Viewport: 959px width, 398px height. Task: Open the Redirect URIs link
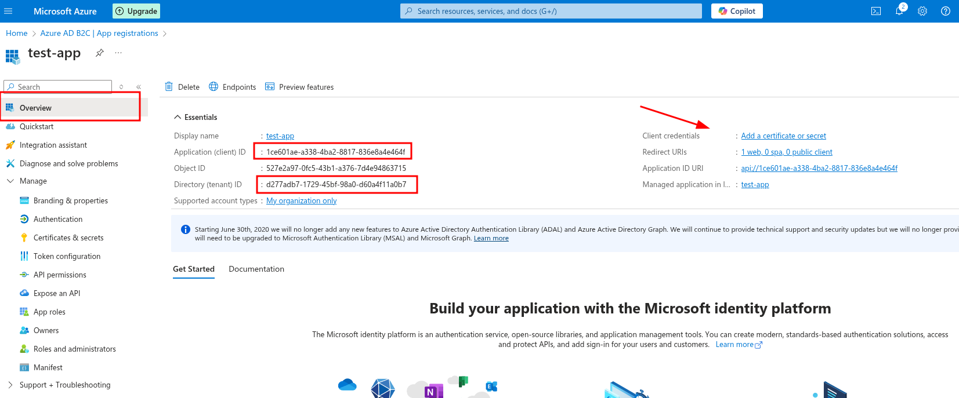click(787, 152)
